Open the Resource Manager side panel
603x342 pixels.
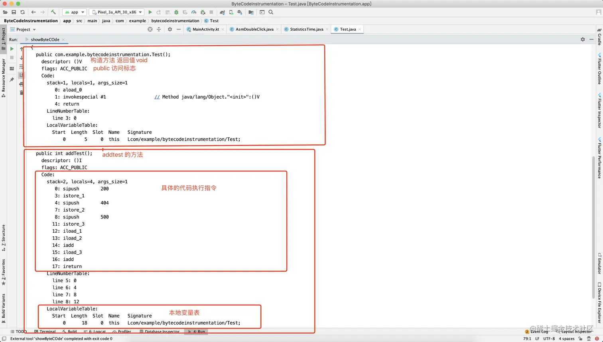[x=4, y=78]
